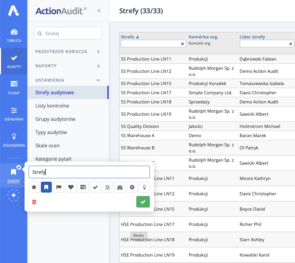
Task: Click the Szukaj search field
Action: [x=68, y=33]
